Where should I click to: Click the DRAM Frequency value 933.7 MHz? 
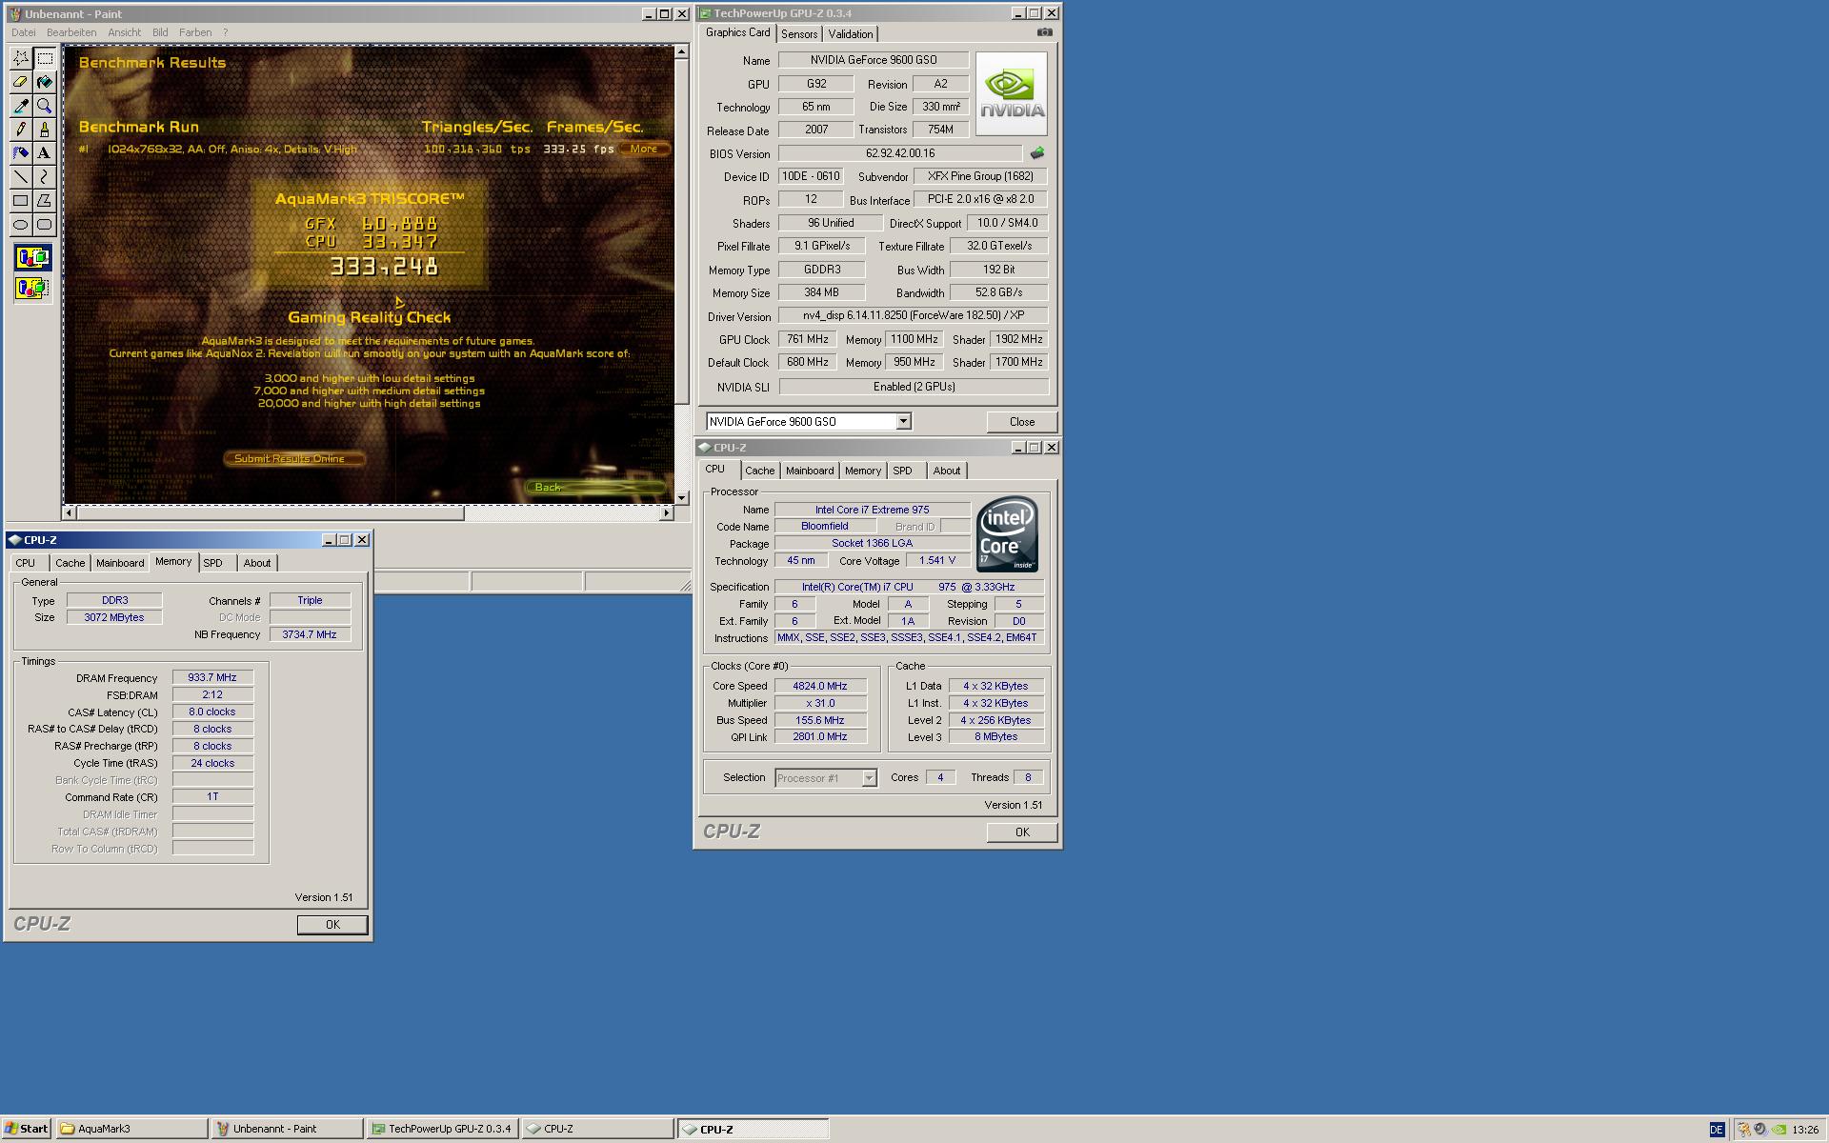(212, 678)
